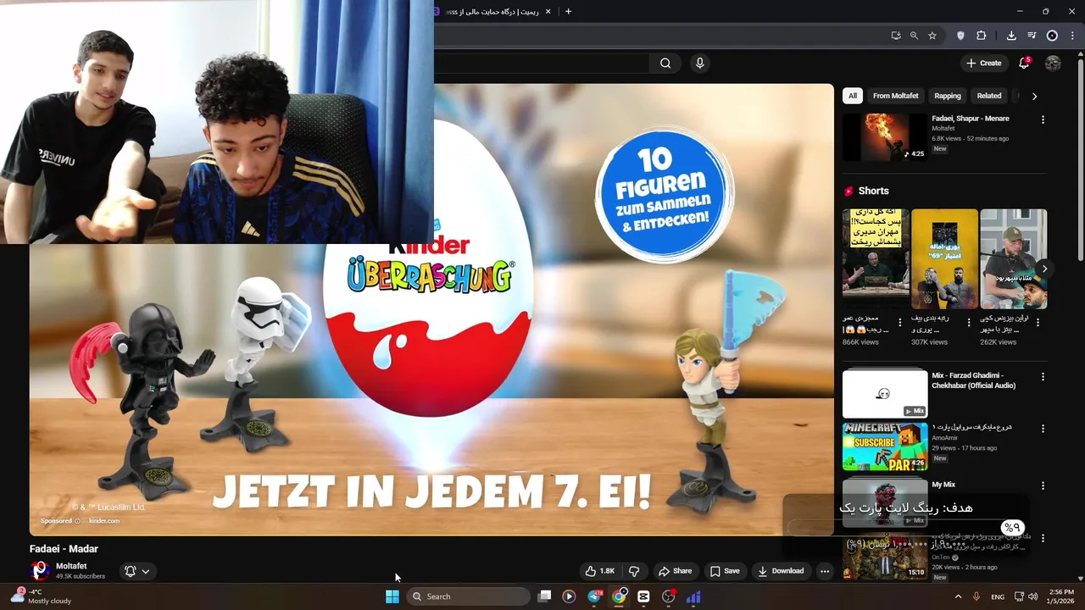Open options menu for 307K views Short

point(969,322)
